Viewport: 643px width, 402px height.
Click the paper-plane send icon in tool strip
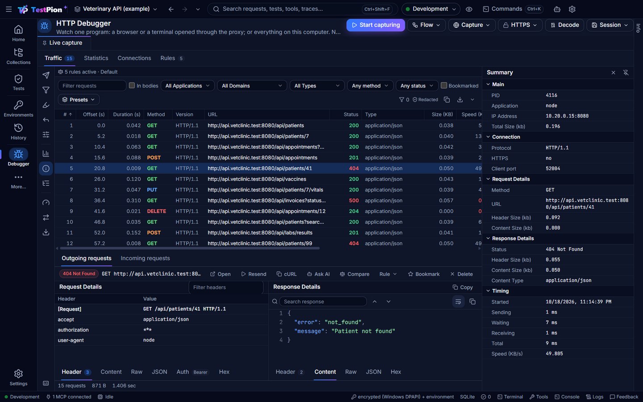pos(46,75)
